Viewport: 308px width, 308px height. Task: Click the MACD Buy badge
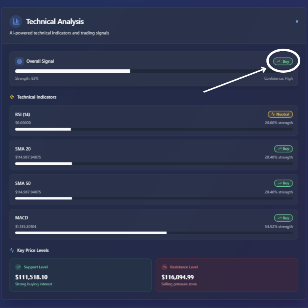[x=283, y=218]
